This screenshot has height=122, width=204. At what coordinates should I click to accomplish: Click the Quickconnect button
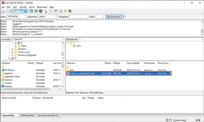pos(113,17)
